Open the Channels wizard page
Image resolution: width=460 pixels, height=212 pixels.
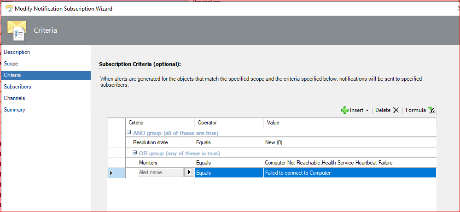tap(14, 98)
